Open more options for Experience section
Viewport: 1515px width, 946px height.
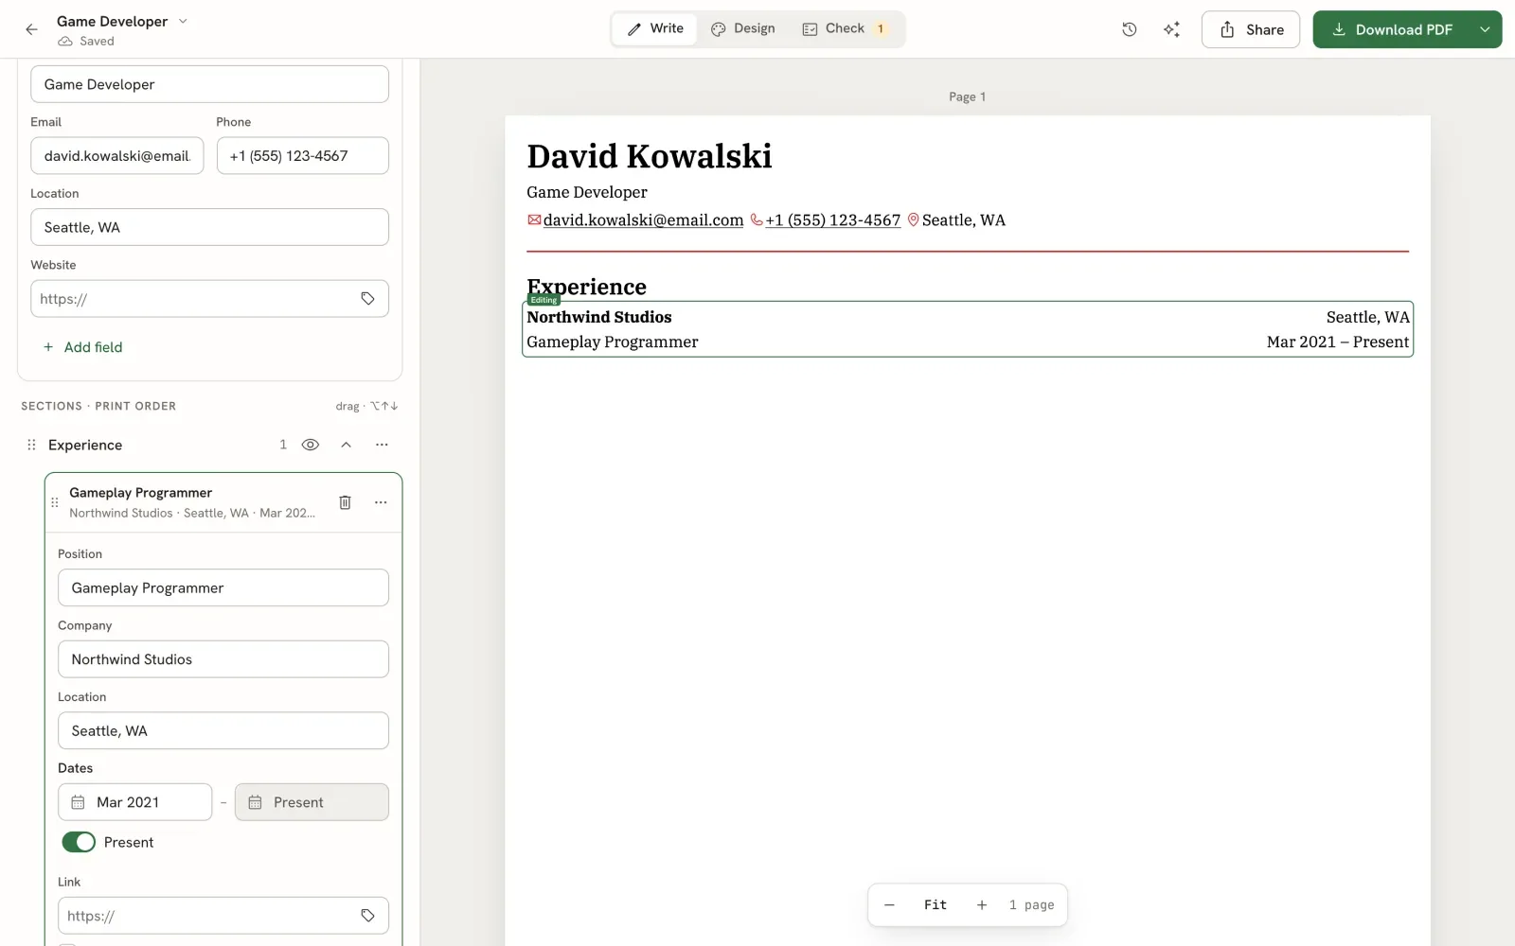(382, 445)
